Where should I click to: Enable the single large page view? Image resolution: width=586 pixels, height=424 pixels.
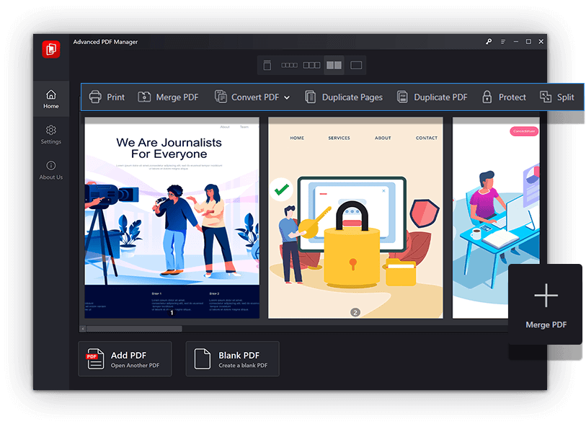[356, 65]
